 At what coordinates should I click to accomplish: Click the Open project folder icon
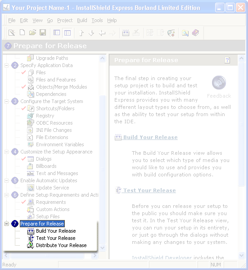tap(32, 32)
